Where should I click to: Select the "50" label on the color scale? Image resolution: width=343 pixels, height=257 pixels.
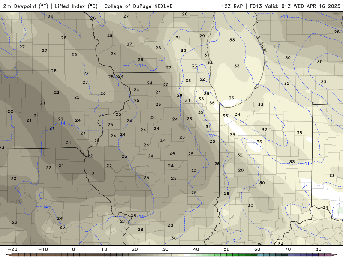pos(227,249)
